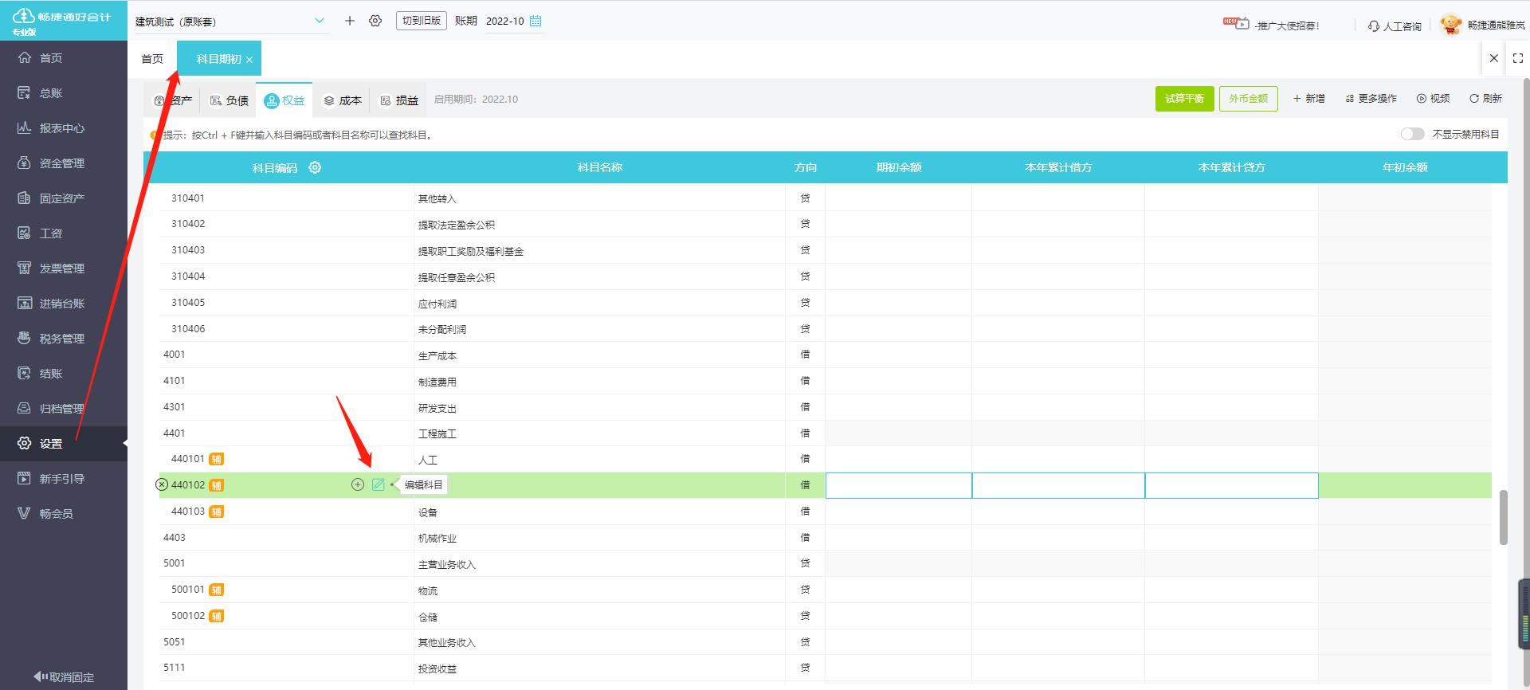Toggle the hide disabled subjects switch

coord(1412,134)
